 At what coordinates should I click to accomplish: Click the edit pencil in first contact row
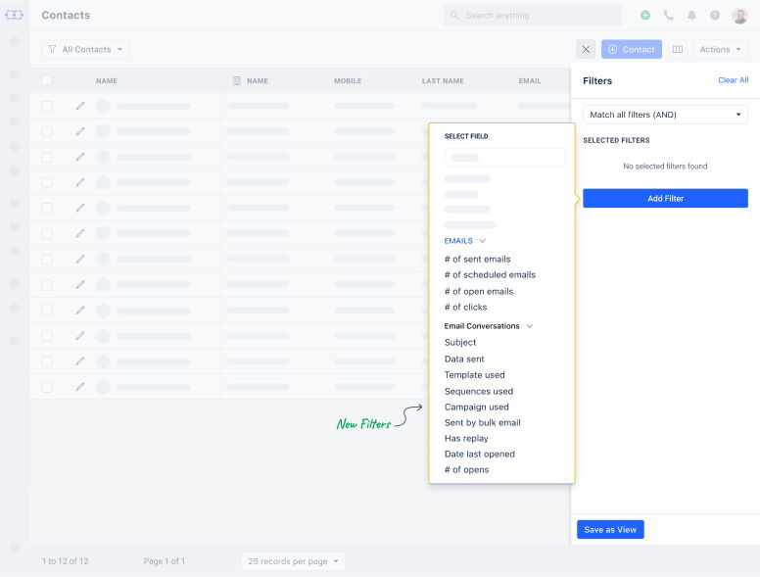[x=80, y=106]
